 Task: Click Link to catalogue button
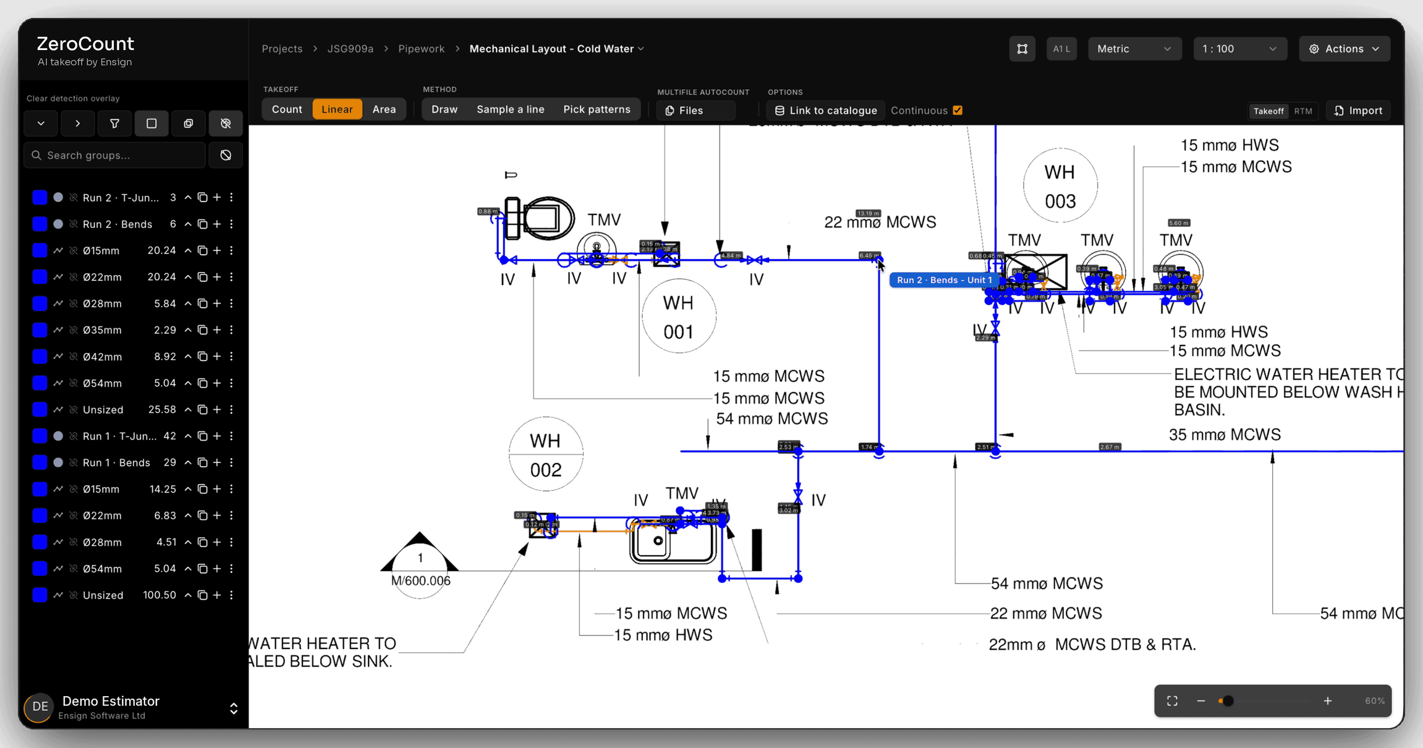click(826, 111)
